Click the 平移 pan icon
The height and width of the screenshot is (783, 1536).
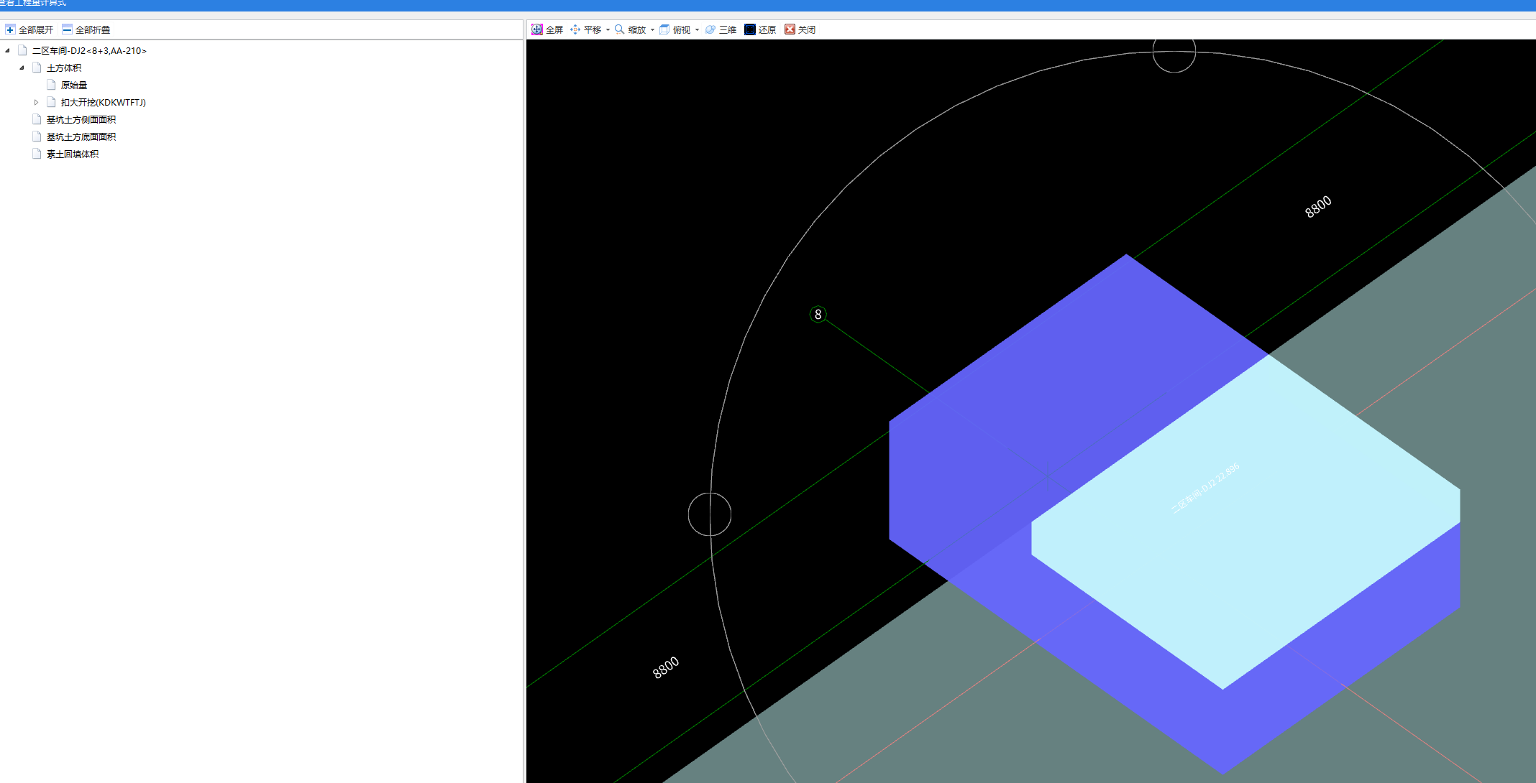click(x=575, y=29)
